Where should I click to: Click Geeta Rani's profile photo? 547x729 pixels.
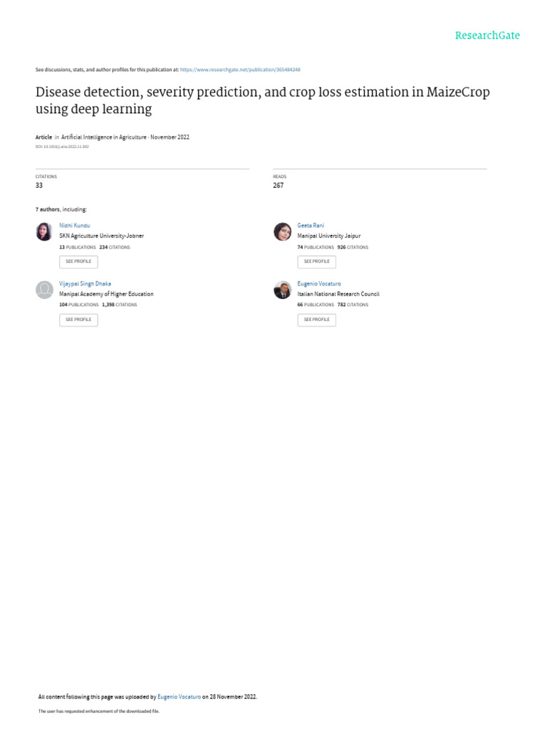click(x=282, y=231)
